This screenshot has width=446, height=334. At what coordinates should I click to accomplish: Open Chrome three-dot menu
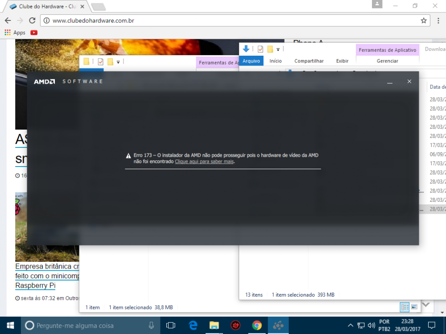pos(438,20)
